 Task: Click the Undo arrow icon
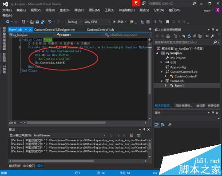pyautogui.click(x=50, y=22)
